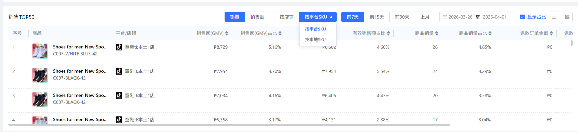This screenshot has width=578, height=132.
Task: Click the calendar icon in date range
Action: point(445,17)
